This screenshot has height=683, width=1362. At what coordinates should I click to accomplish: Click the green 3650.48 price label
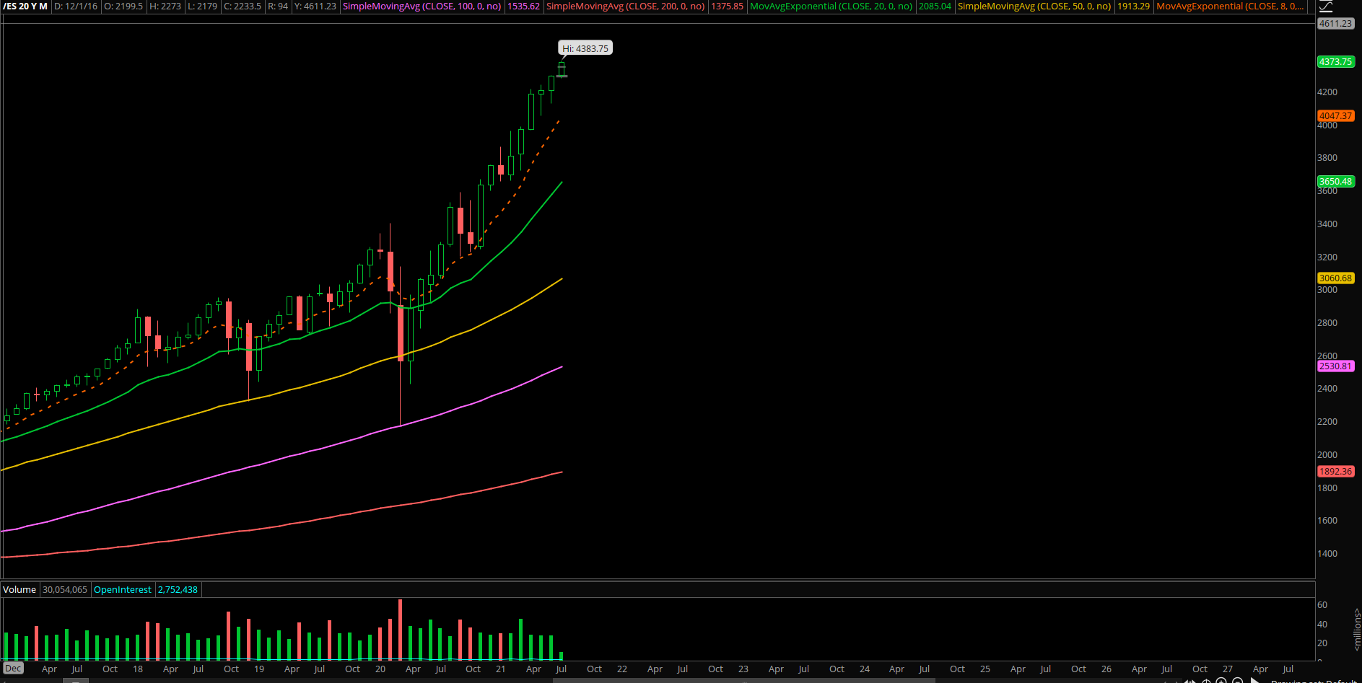point(1335,182)
